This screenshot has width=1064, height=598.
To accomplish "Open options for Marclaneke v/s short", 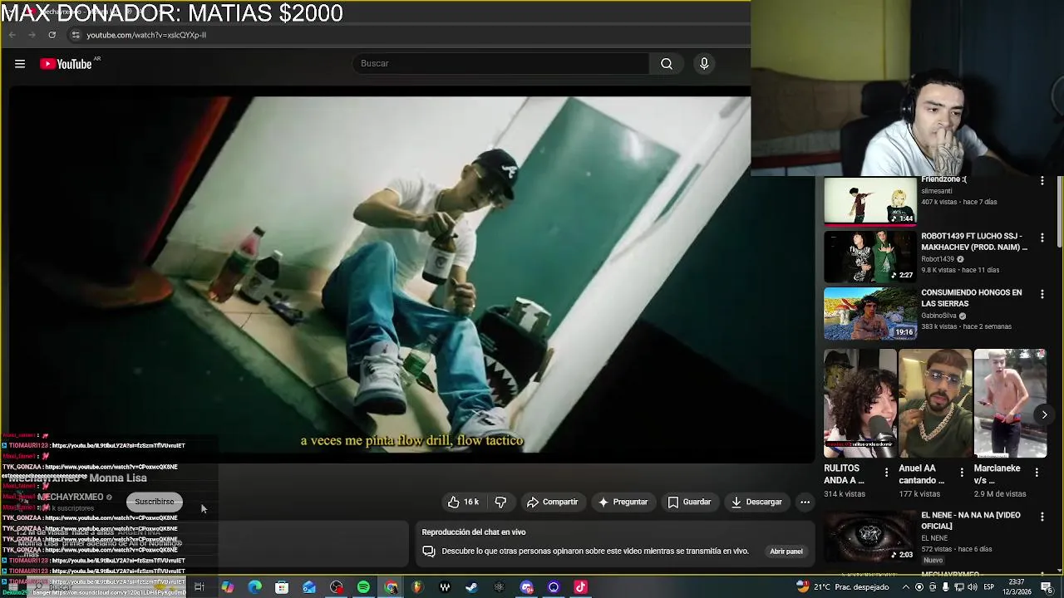I will [x=1037, y=473].
